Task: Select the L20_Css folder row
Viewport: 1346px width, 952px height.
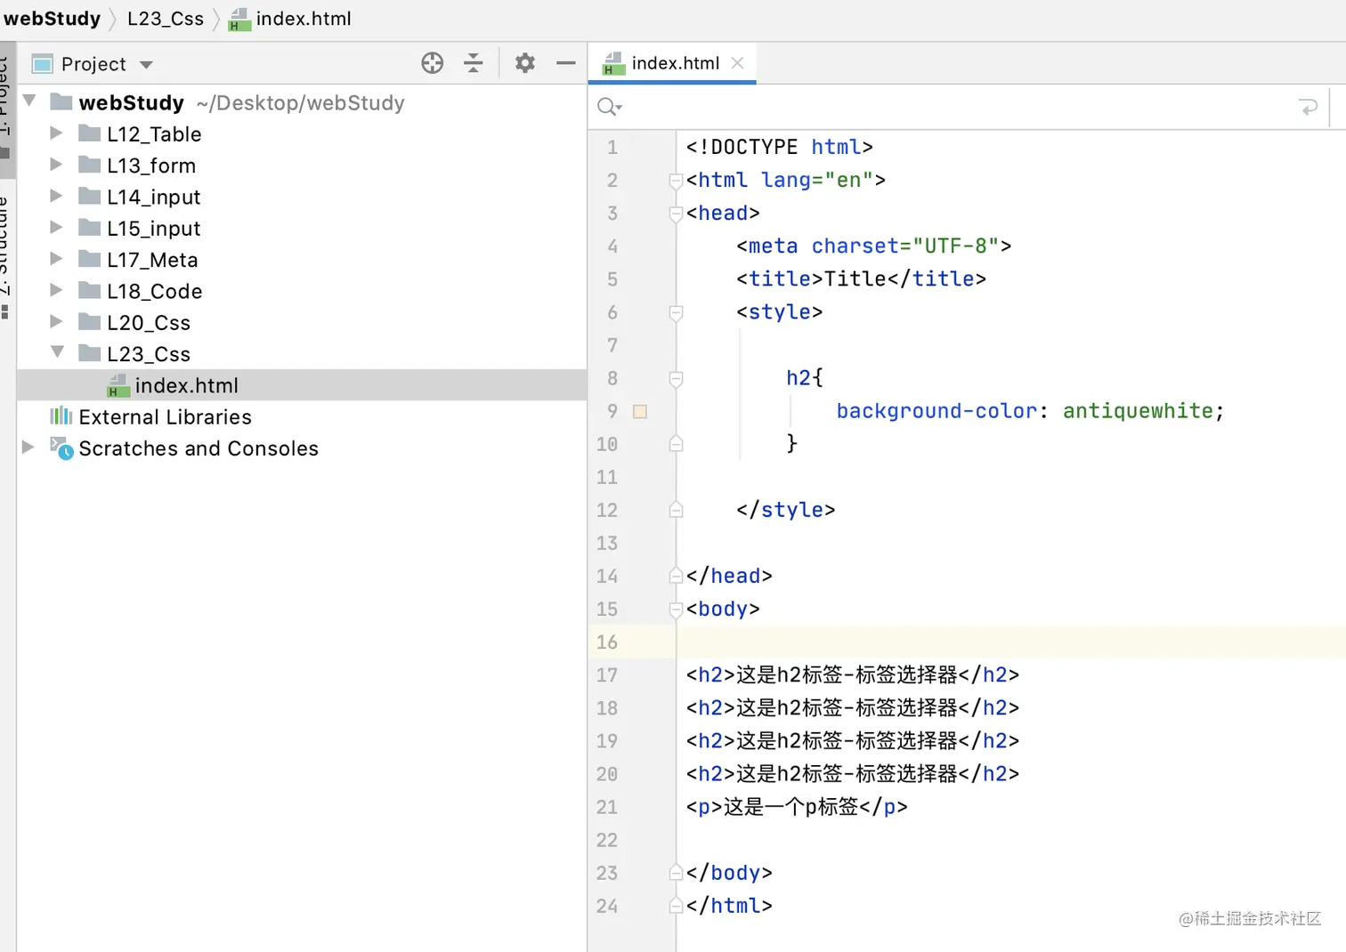Action: pos(302,322)
